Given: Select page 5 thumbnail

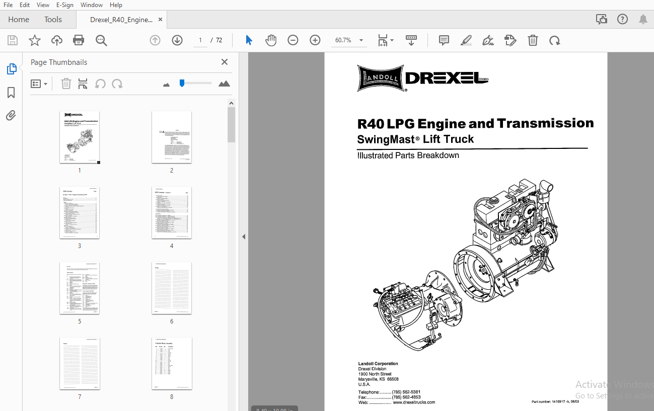Looking at the screenshot, I should point(80,288).
